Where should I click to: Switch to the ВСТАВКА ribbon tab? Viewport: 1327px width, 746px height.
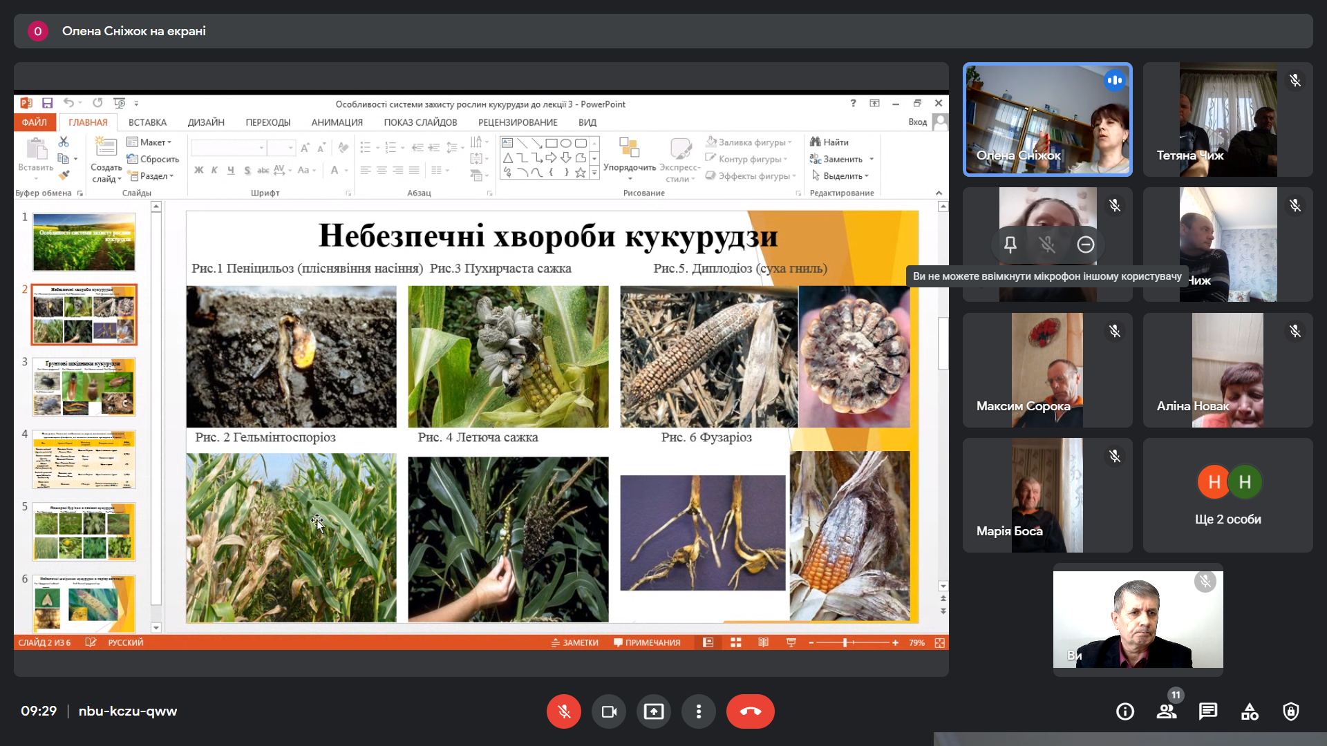147,122
